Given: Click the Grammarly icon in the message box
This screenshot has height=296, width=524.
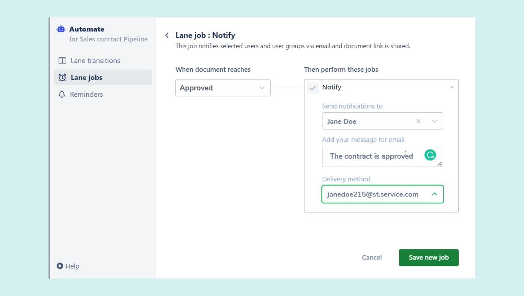Looking at the screenshot, I should pyautogui.click(x=430, y=155).
